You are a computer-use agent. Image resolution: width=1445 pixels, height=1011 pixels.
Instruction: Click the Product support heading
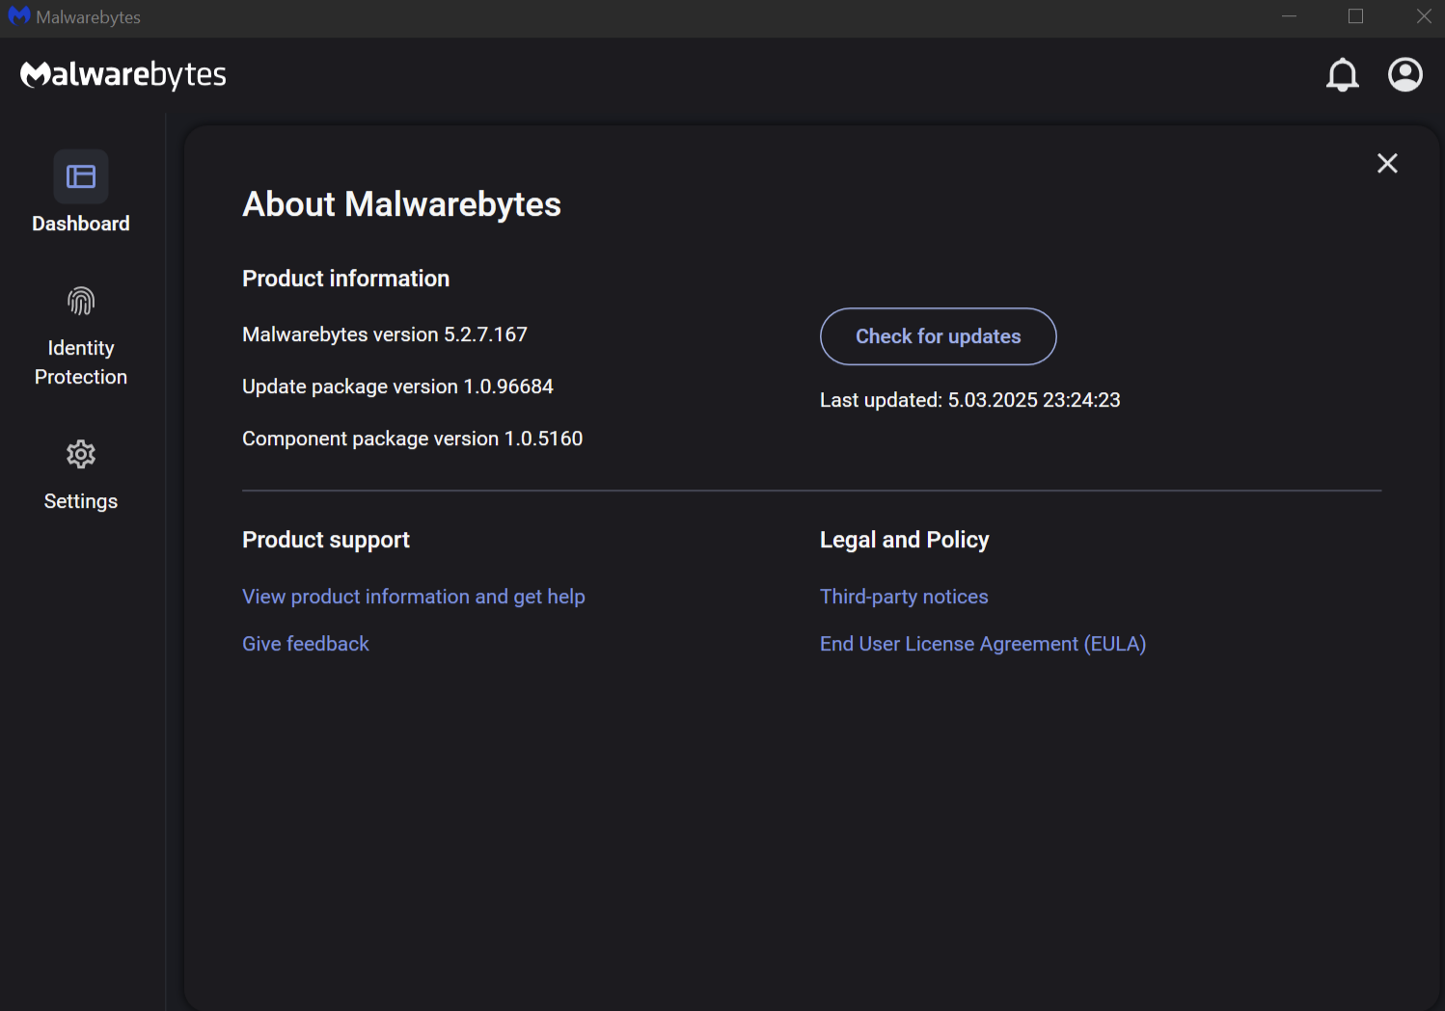point(326,540)
